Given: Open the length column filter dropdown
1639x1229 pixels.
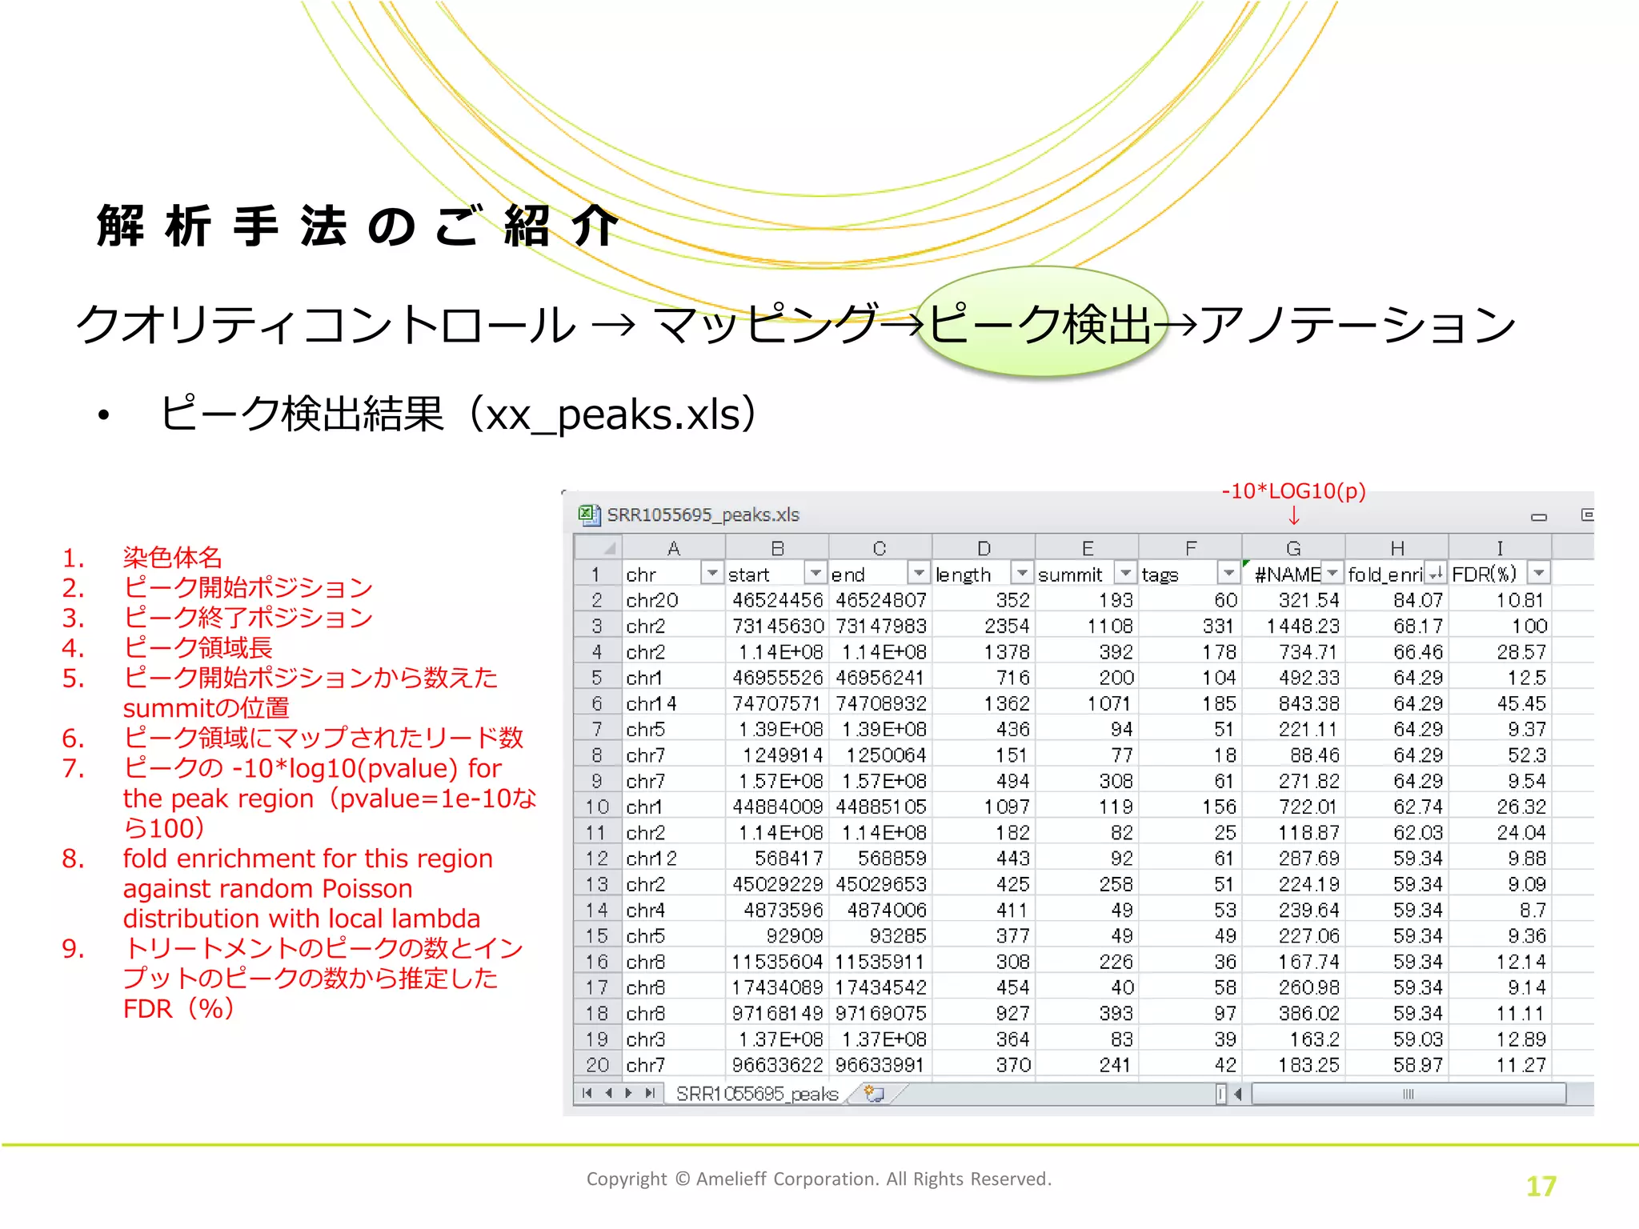Looking at the screenshot, I should coord(1022,574).
